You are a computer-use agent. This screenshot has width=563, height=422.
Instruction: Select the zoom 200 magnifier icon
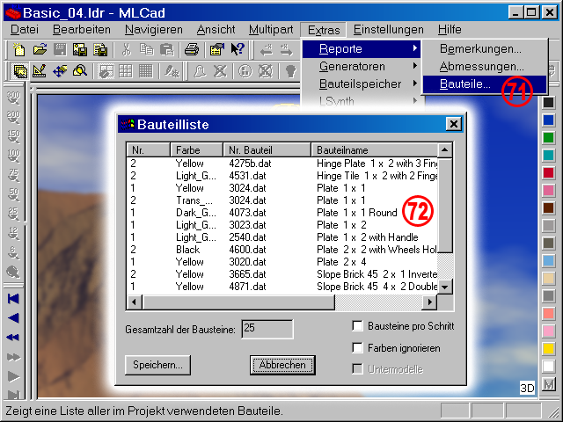click(14, 118)
